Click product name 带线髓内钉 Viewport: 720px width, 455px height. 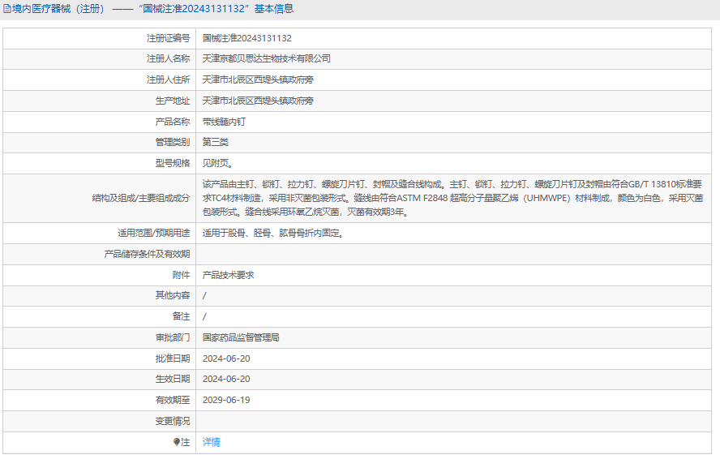click(x=224, y=122)
